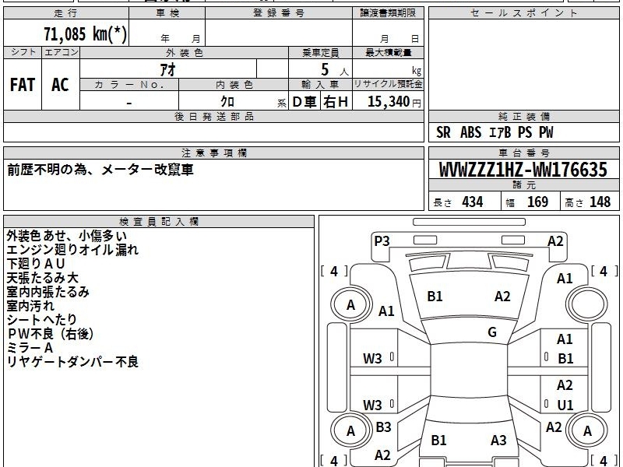Click the セールスポイント section header

pyautogui.click(x=523, y=13)
